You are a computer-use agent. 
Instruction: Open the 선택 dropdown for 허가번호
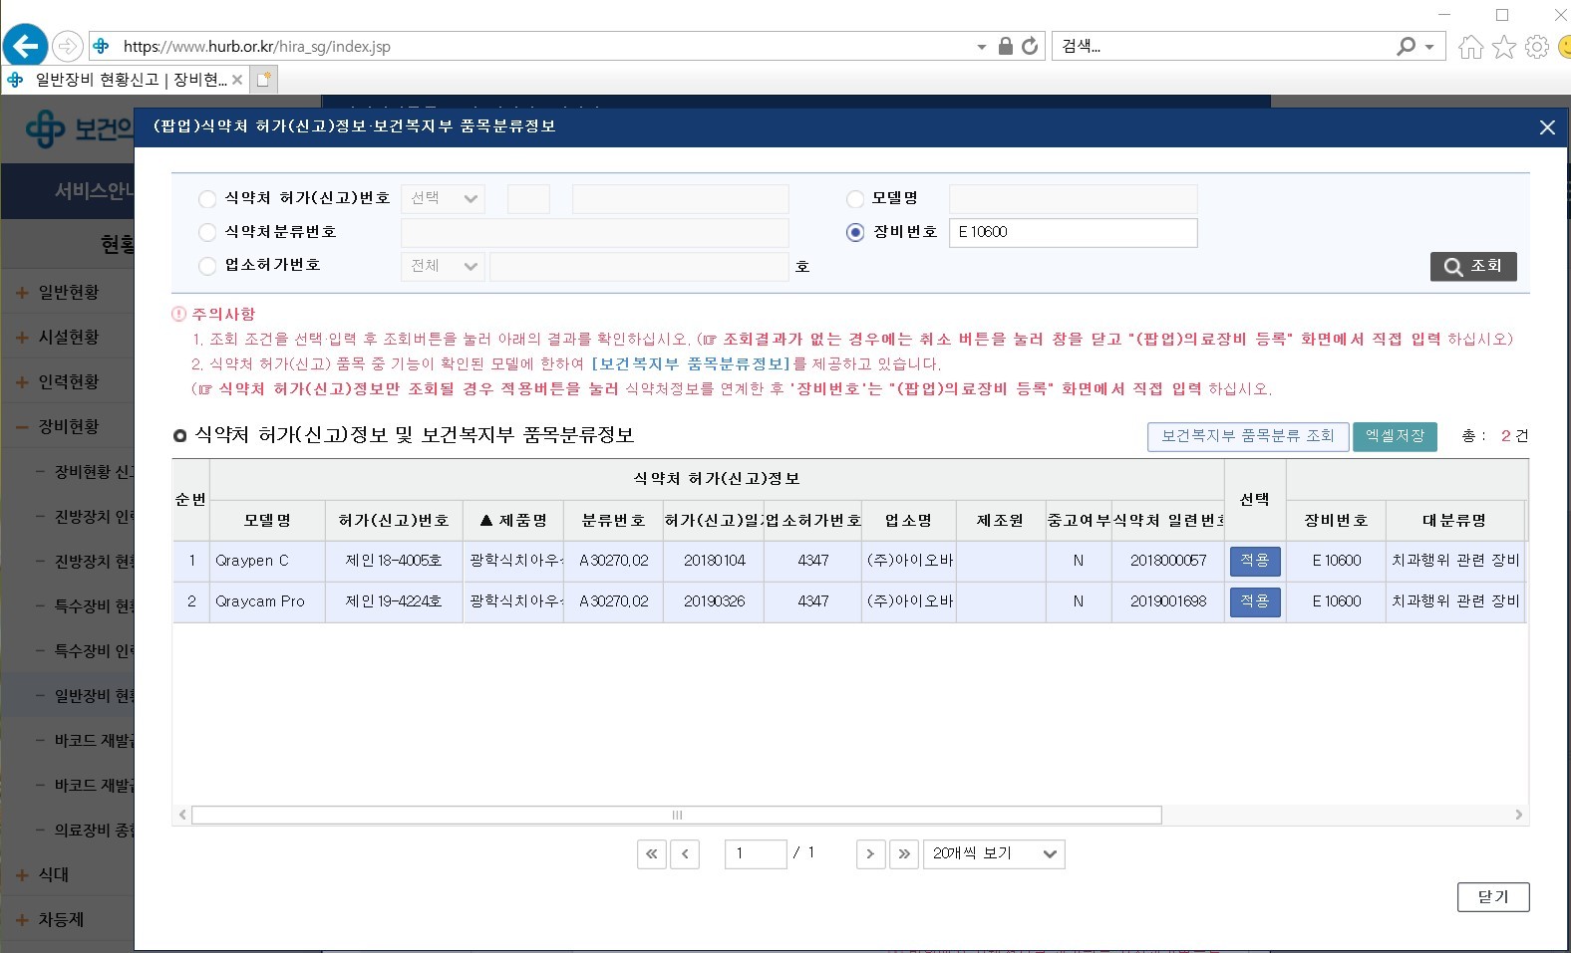444,198
